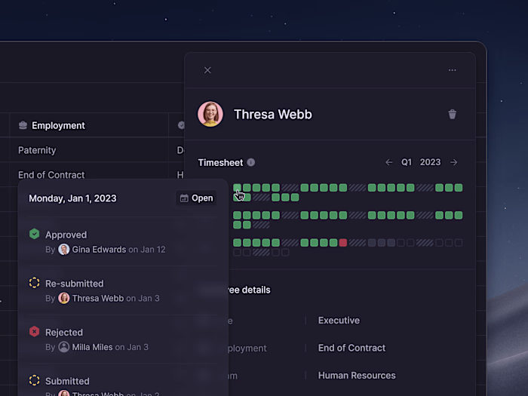Screen dimensions: 528x396
Task: Click Thresa Webb name in Re-submitted entry
Action: click(x=98, y=299)
